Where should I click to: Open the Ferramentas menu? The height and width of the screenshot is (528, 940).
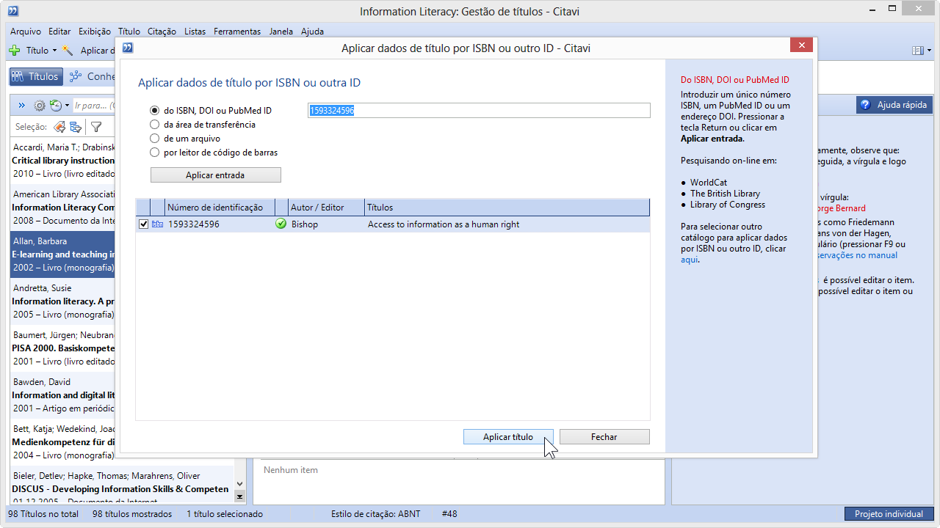coord(237,32)
